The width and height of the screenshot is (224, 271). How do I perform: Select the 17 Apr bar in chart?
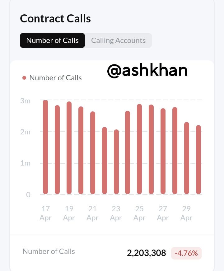(45, 147)
